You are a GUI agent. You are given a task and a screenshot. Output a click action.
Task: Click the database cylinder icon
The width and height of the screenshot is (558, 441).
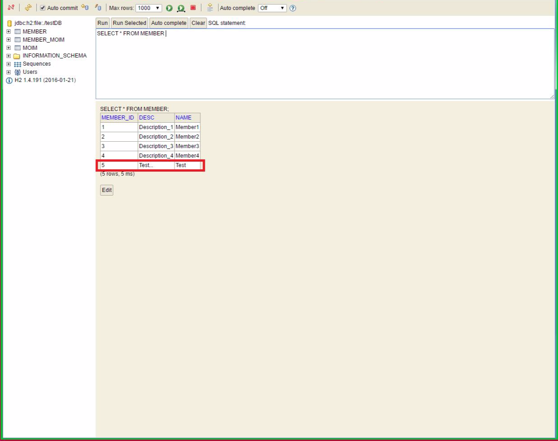click(x=9, y=24)
